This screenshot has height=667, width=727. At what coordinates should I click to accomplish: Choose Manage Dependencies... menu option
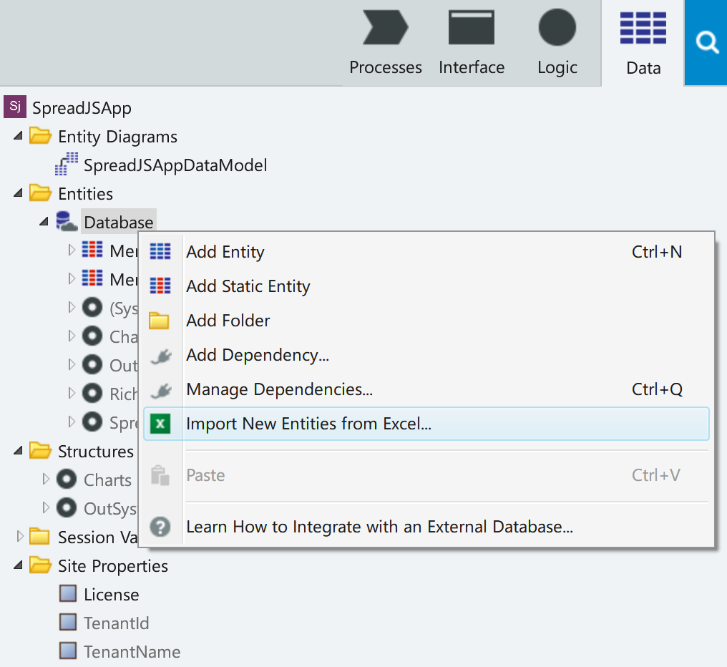(426, 389)
